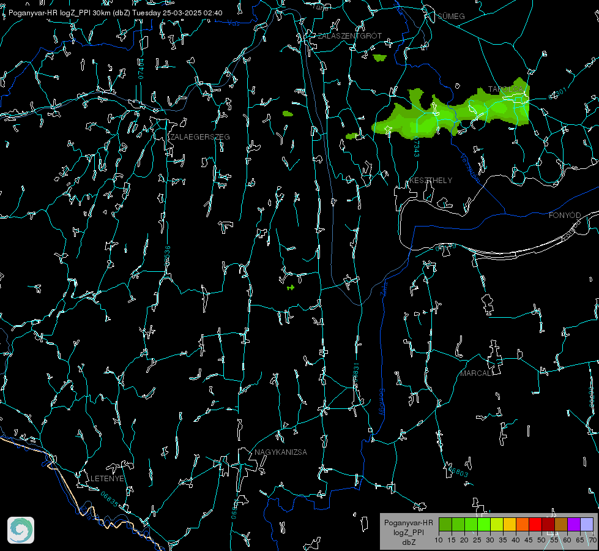Click road number 07404 label
This screenshot has height=551, width=599.
pyautogui.click(x=141, y=69)
